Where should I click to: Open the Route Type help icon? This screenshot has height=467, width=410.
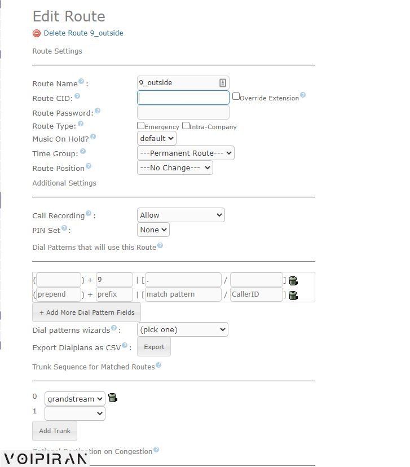81,124
